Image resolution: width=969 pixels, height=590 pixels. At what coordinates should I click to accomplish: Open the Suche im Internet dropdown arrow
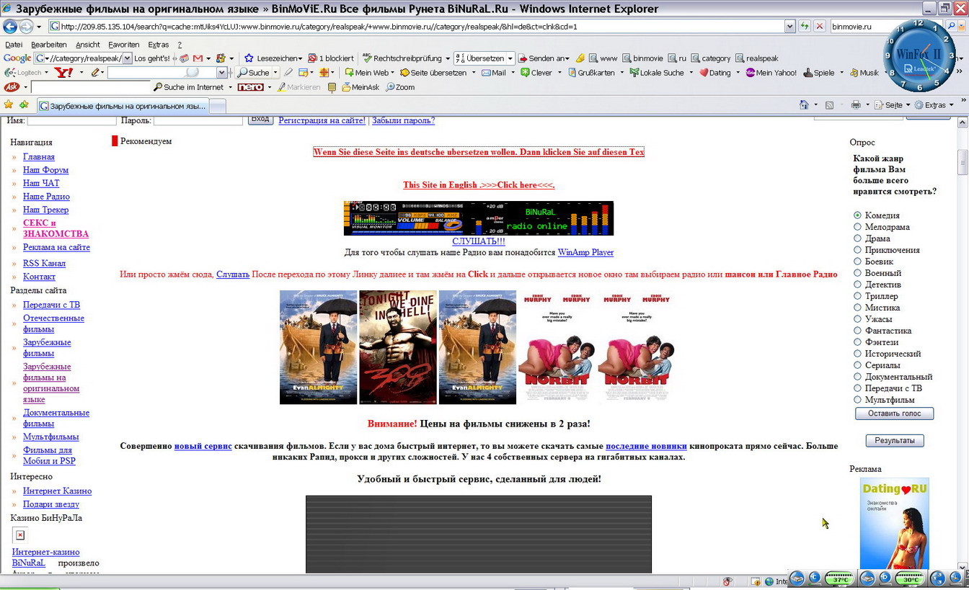click(x=231, y=87)
